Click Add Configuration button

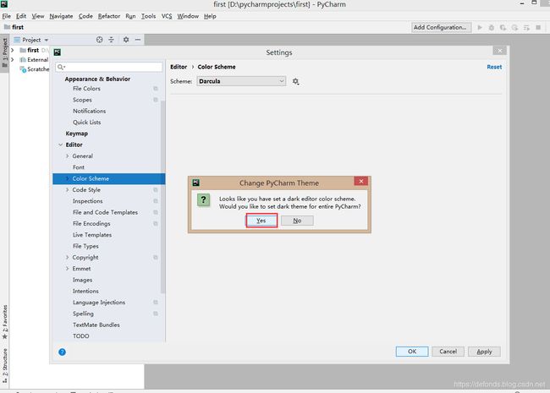click(x=441, y=27)
